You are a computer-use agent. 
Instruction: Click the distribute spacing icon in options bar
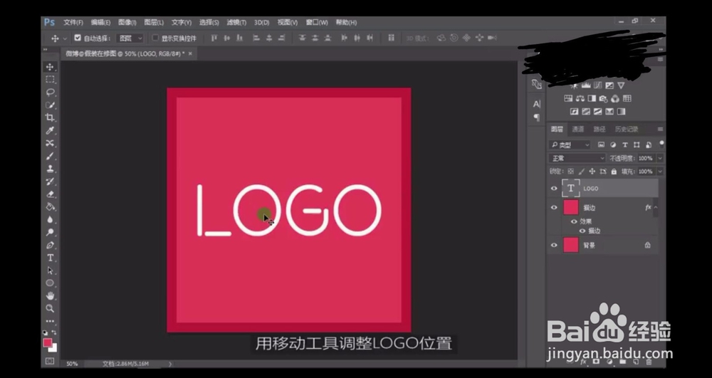click(391, 38)
